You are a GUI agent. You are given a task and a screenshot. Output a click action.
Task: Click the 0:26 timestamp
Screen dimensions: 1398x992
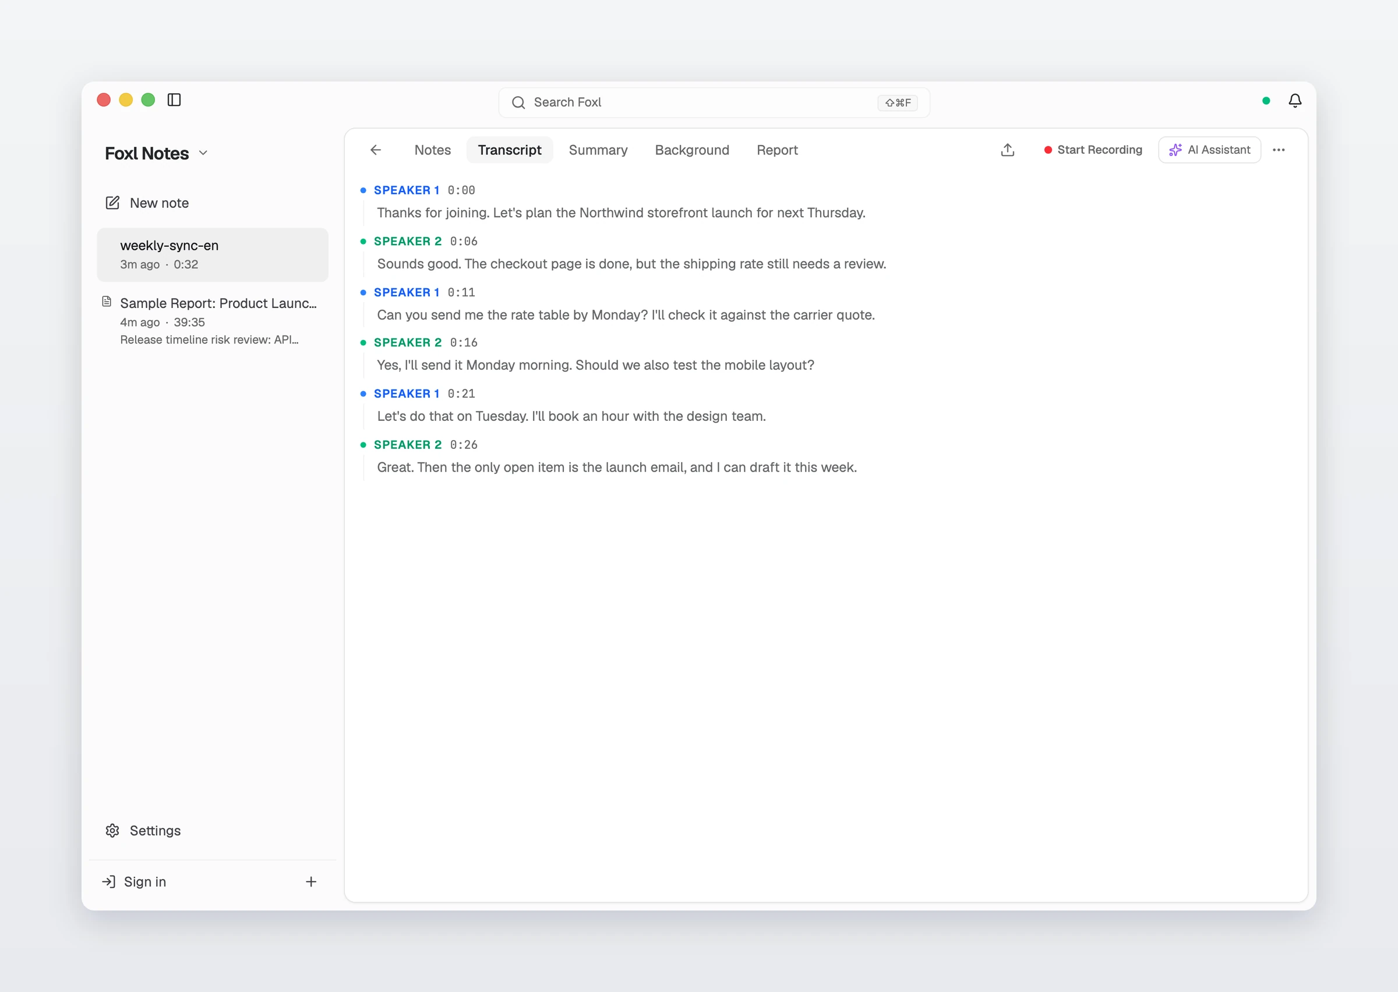click(x=464, y=445)
